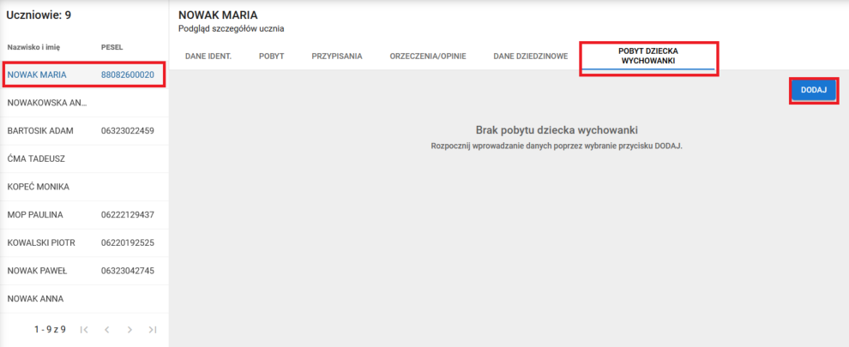
Task: Choose BARTOSIK ADAM from student list
Action: [40, 131]
